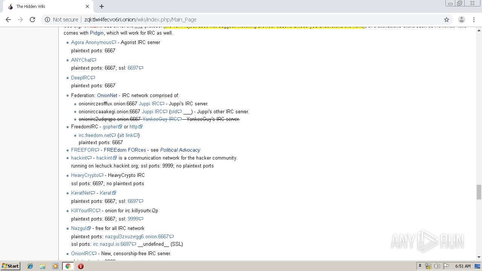This screenshot has height=271, width=482.
Task: Open the Windows Start menu
Action: (x=10, y=266)
